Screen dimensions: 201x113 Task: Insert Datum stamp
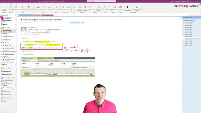click(x=91, y=8)
